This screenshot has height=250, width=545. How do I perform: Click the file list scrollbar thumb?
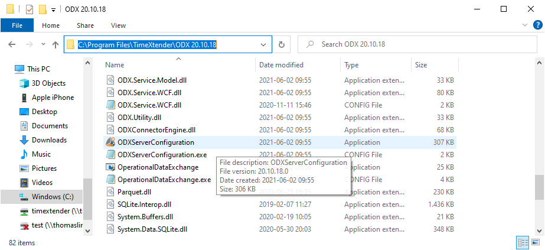(539, 189)
